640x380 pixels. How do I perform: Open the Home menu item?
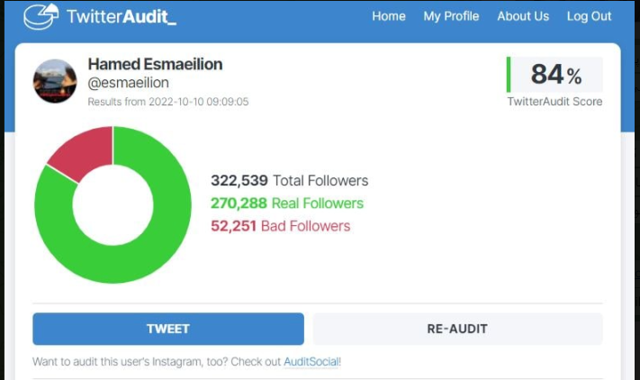click(x=389, y=16)
